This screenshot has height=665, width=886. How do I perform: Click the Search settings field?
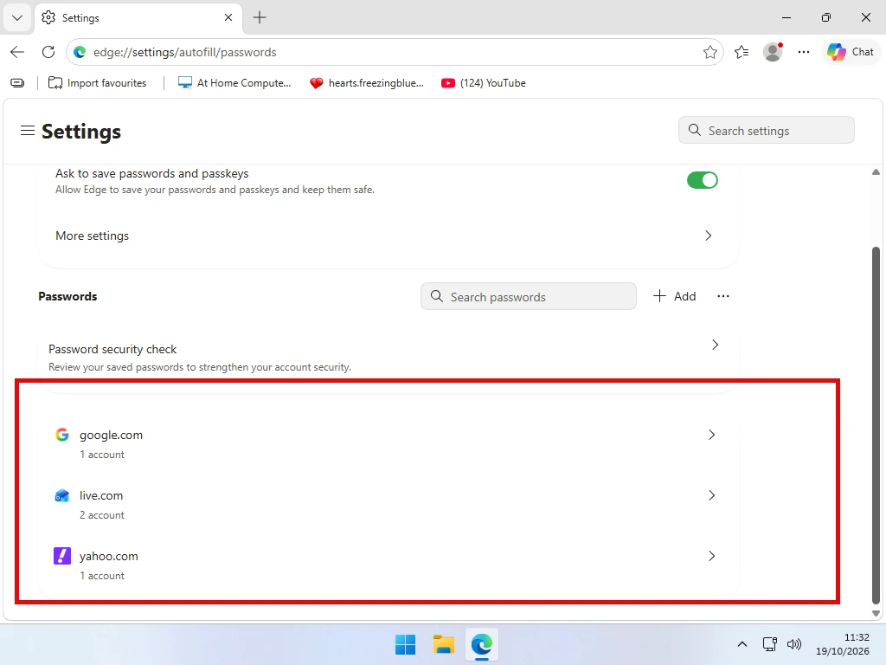767,131
